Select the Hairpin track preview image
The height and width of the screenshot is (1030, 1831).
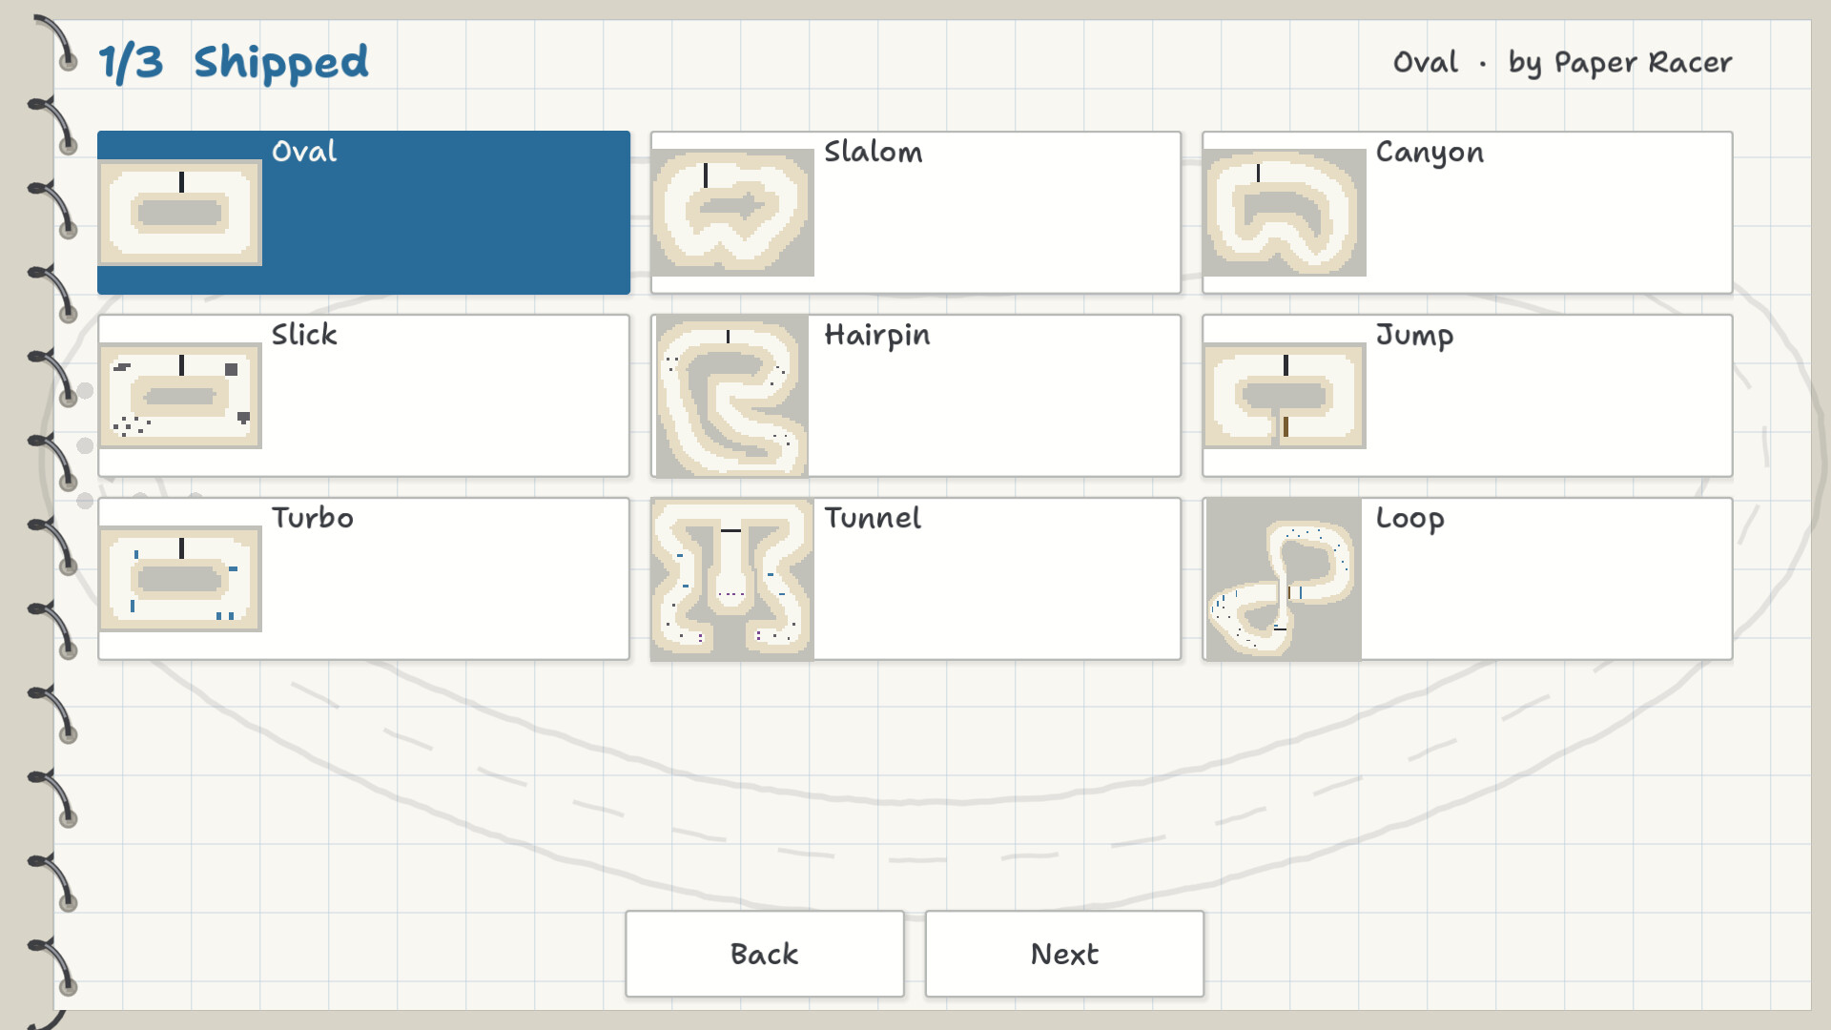point(731,396)
